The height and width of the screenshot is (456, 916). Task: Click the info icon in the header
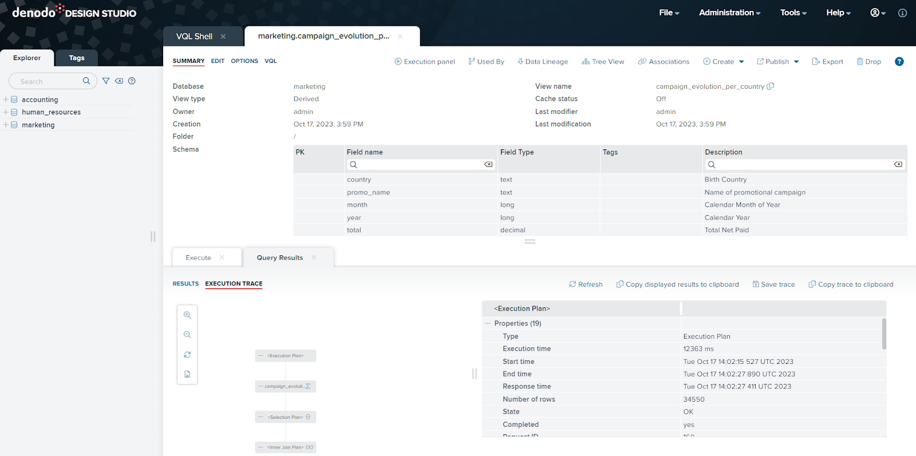click(x=902, y=13)
